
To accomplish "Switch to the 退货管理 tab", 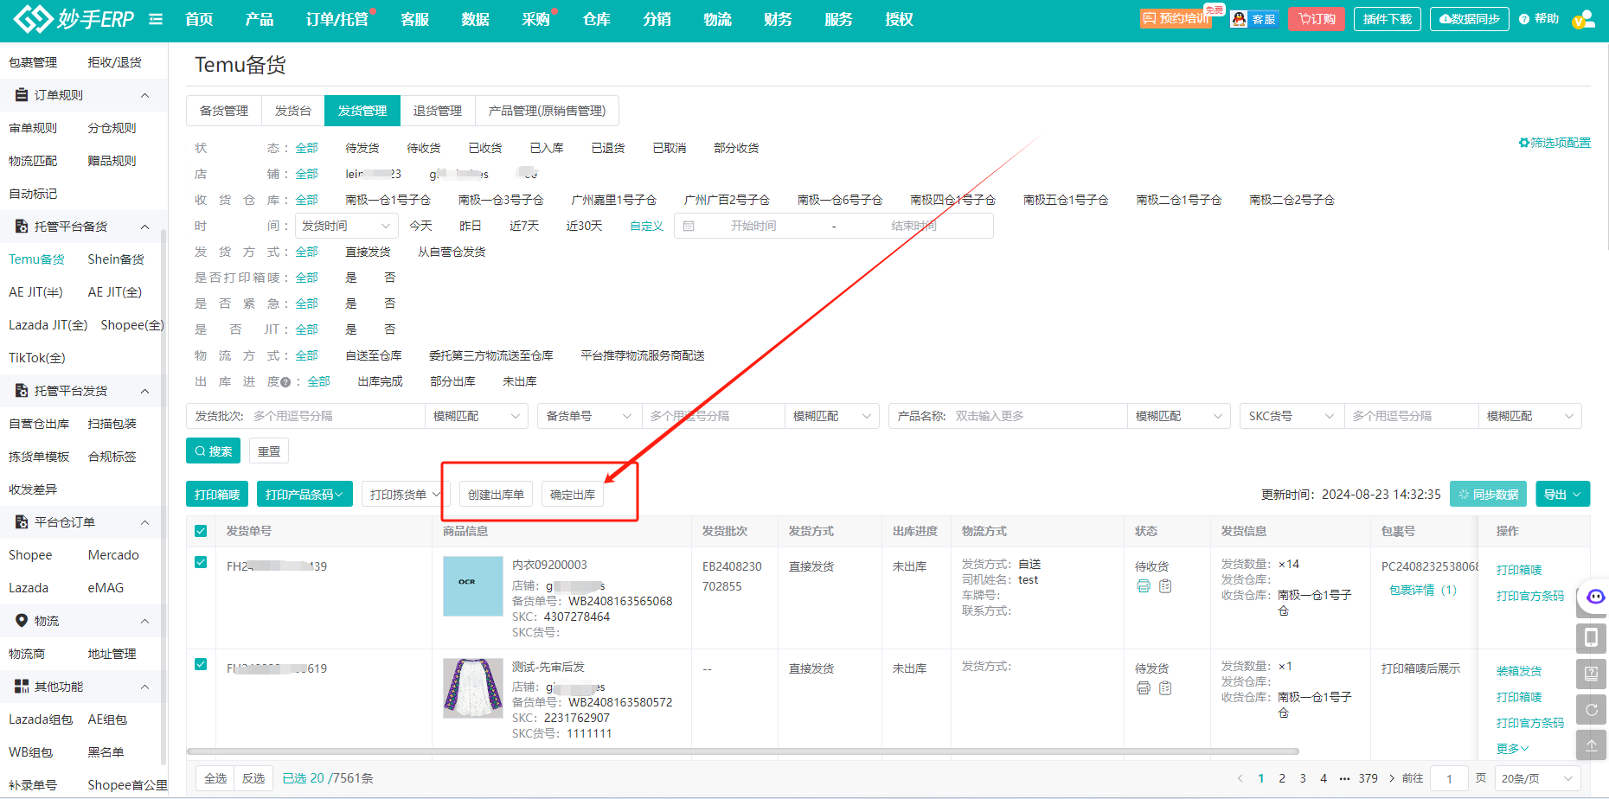I will (437, 111).
